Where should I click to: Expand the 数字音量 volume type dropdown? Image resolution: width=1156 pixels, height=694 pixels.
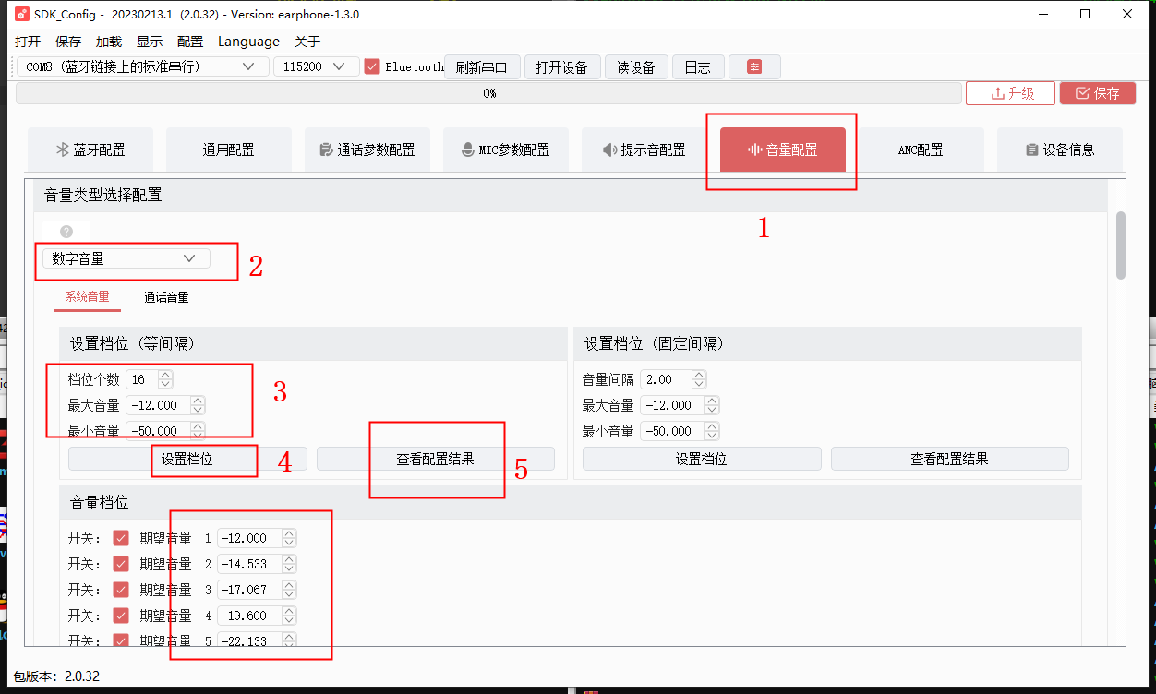[x=126, y=259]
